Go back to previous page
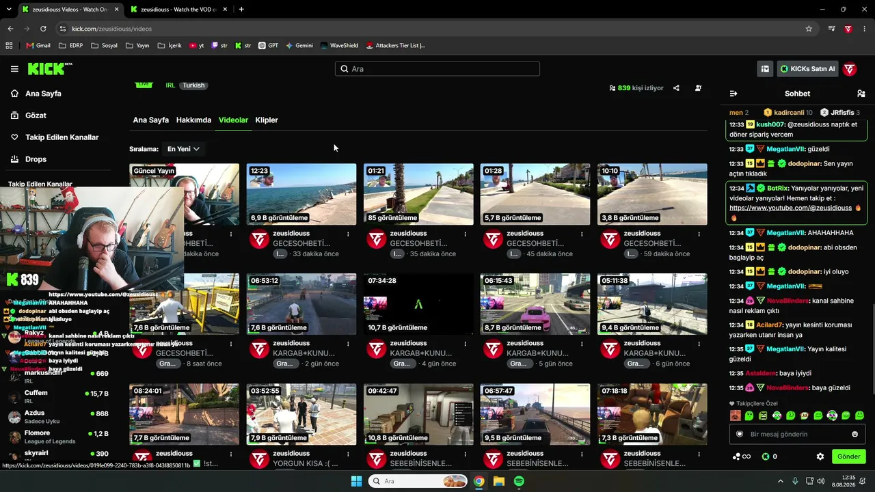This screenshot has width=875, height=492. (10, 29)
